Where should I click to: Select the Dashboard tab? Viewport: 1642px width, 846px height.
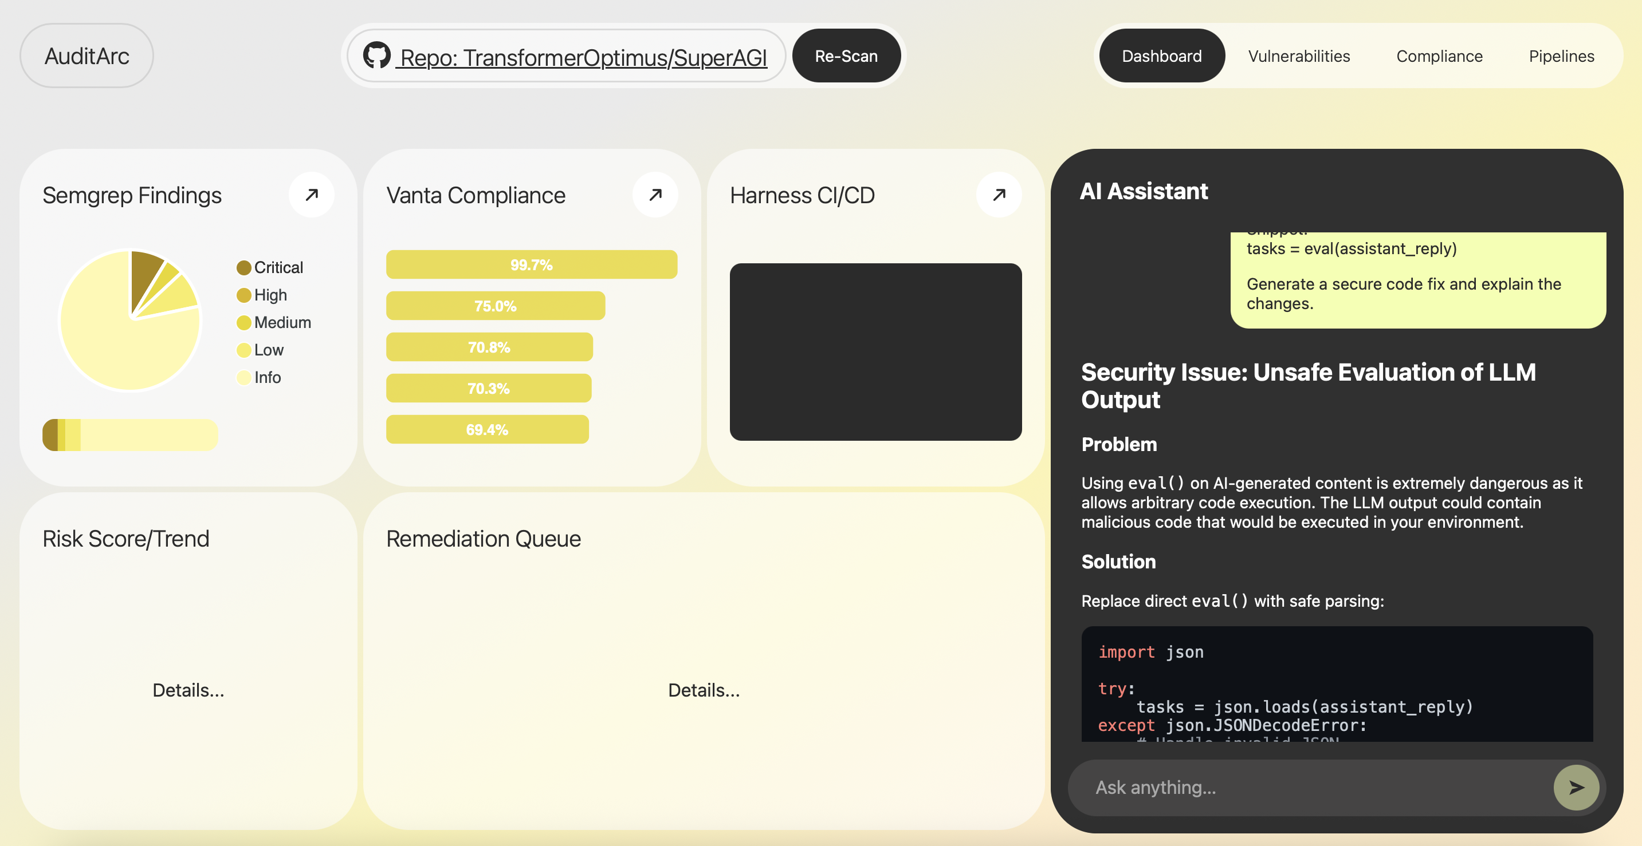1161,56
